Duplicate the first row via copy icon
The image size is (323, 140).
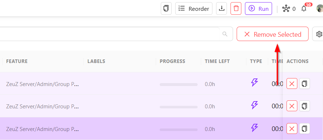(x=305, y=83)
